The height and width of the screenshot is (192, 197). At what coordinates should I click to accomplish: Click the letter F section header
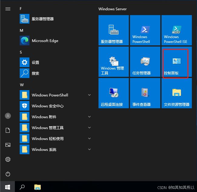(21, 9)
